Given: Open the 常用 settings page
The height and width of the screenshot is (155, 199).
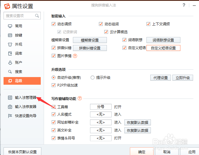Looking at the screenshot, I should click(x=22, y=26).
